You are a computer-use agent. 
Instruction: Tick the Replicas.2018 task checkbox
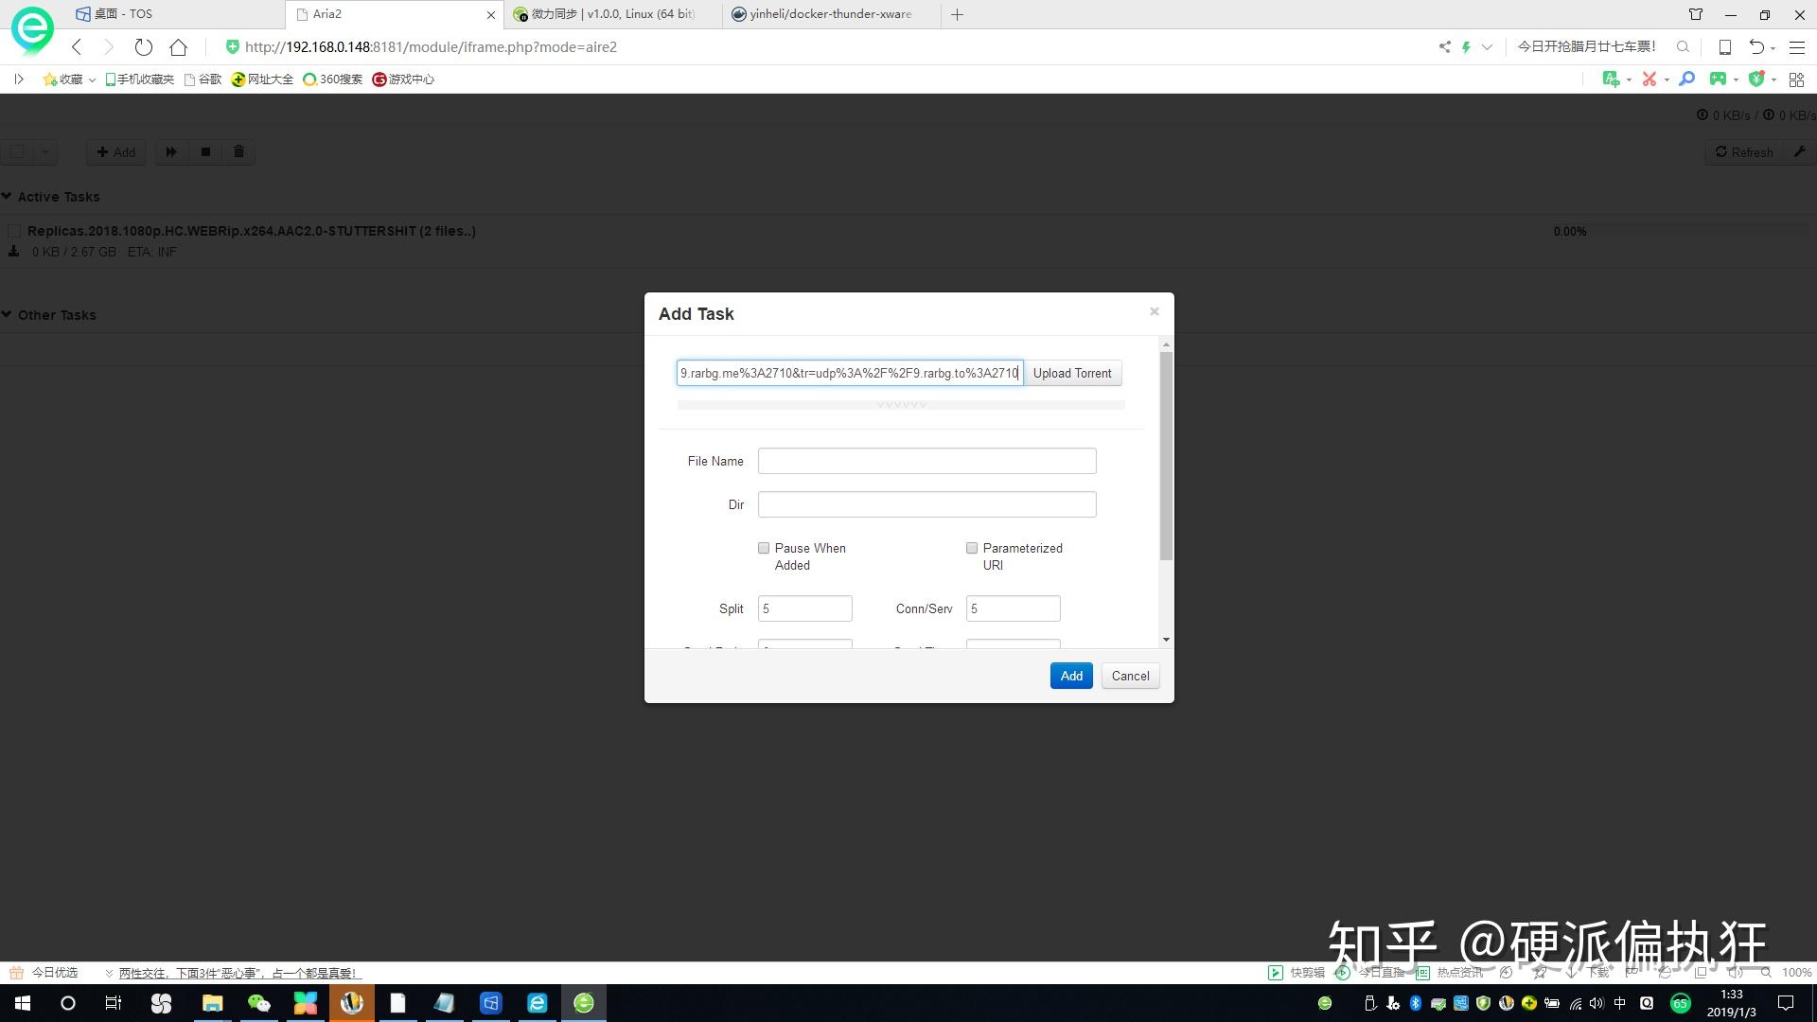click(x=14, y=231)
